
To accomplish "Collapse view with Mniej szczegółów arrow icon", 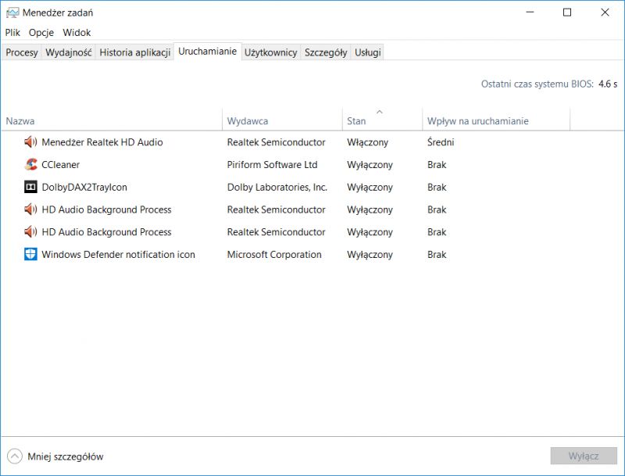I will (15, 456).
